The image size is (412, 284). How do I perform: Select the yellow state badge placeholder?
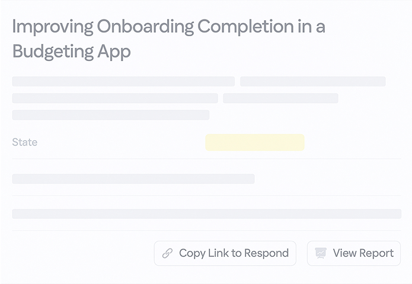(x=255, y=143)
